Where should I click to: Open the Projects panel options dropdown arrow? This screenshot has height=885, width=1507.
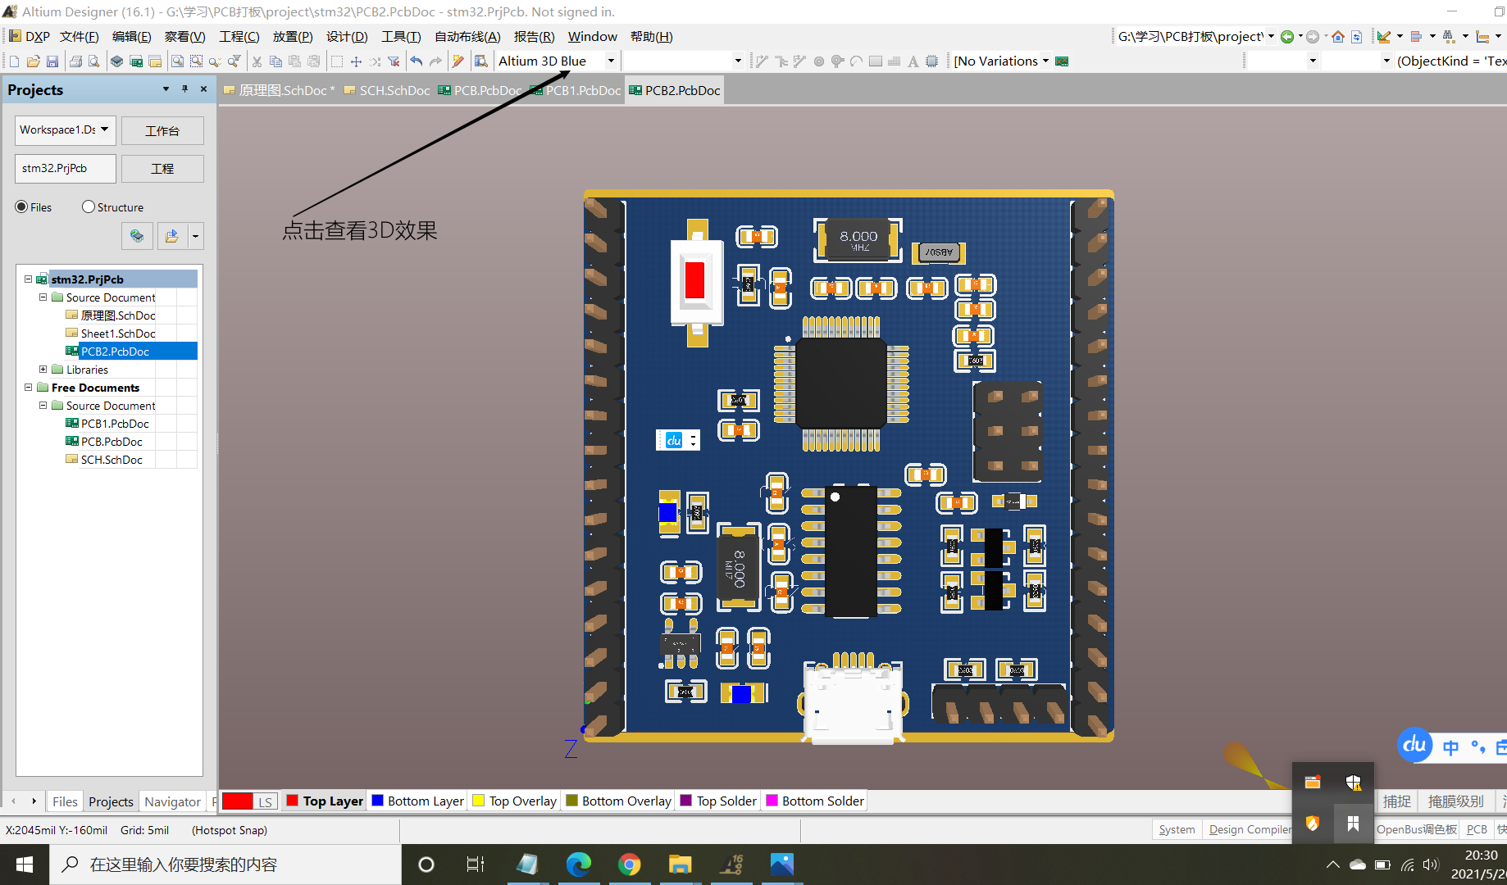click(166, 89)
